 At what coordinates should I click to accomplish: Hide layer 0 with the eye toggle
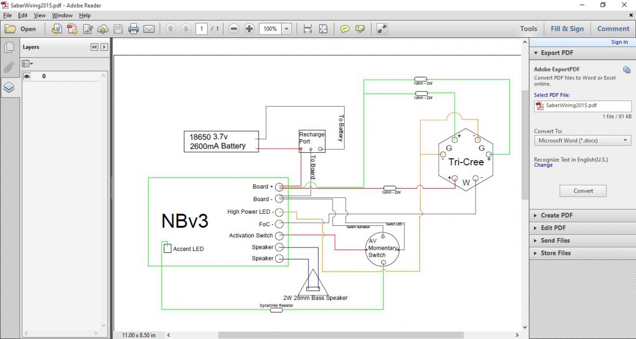[x=28, y=76]
